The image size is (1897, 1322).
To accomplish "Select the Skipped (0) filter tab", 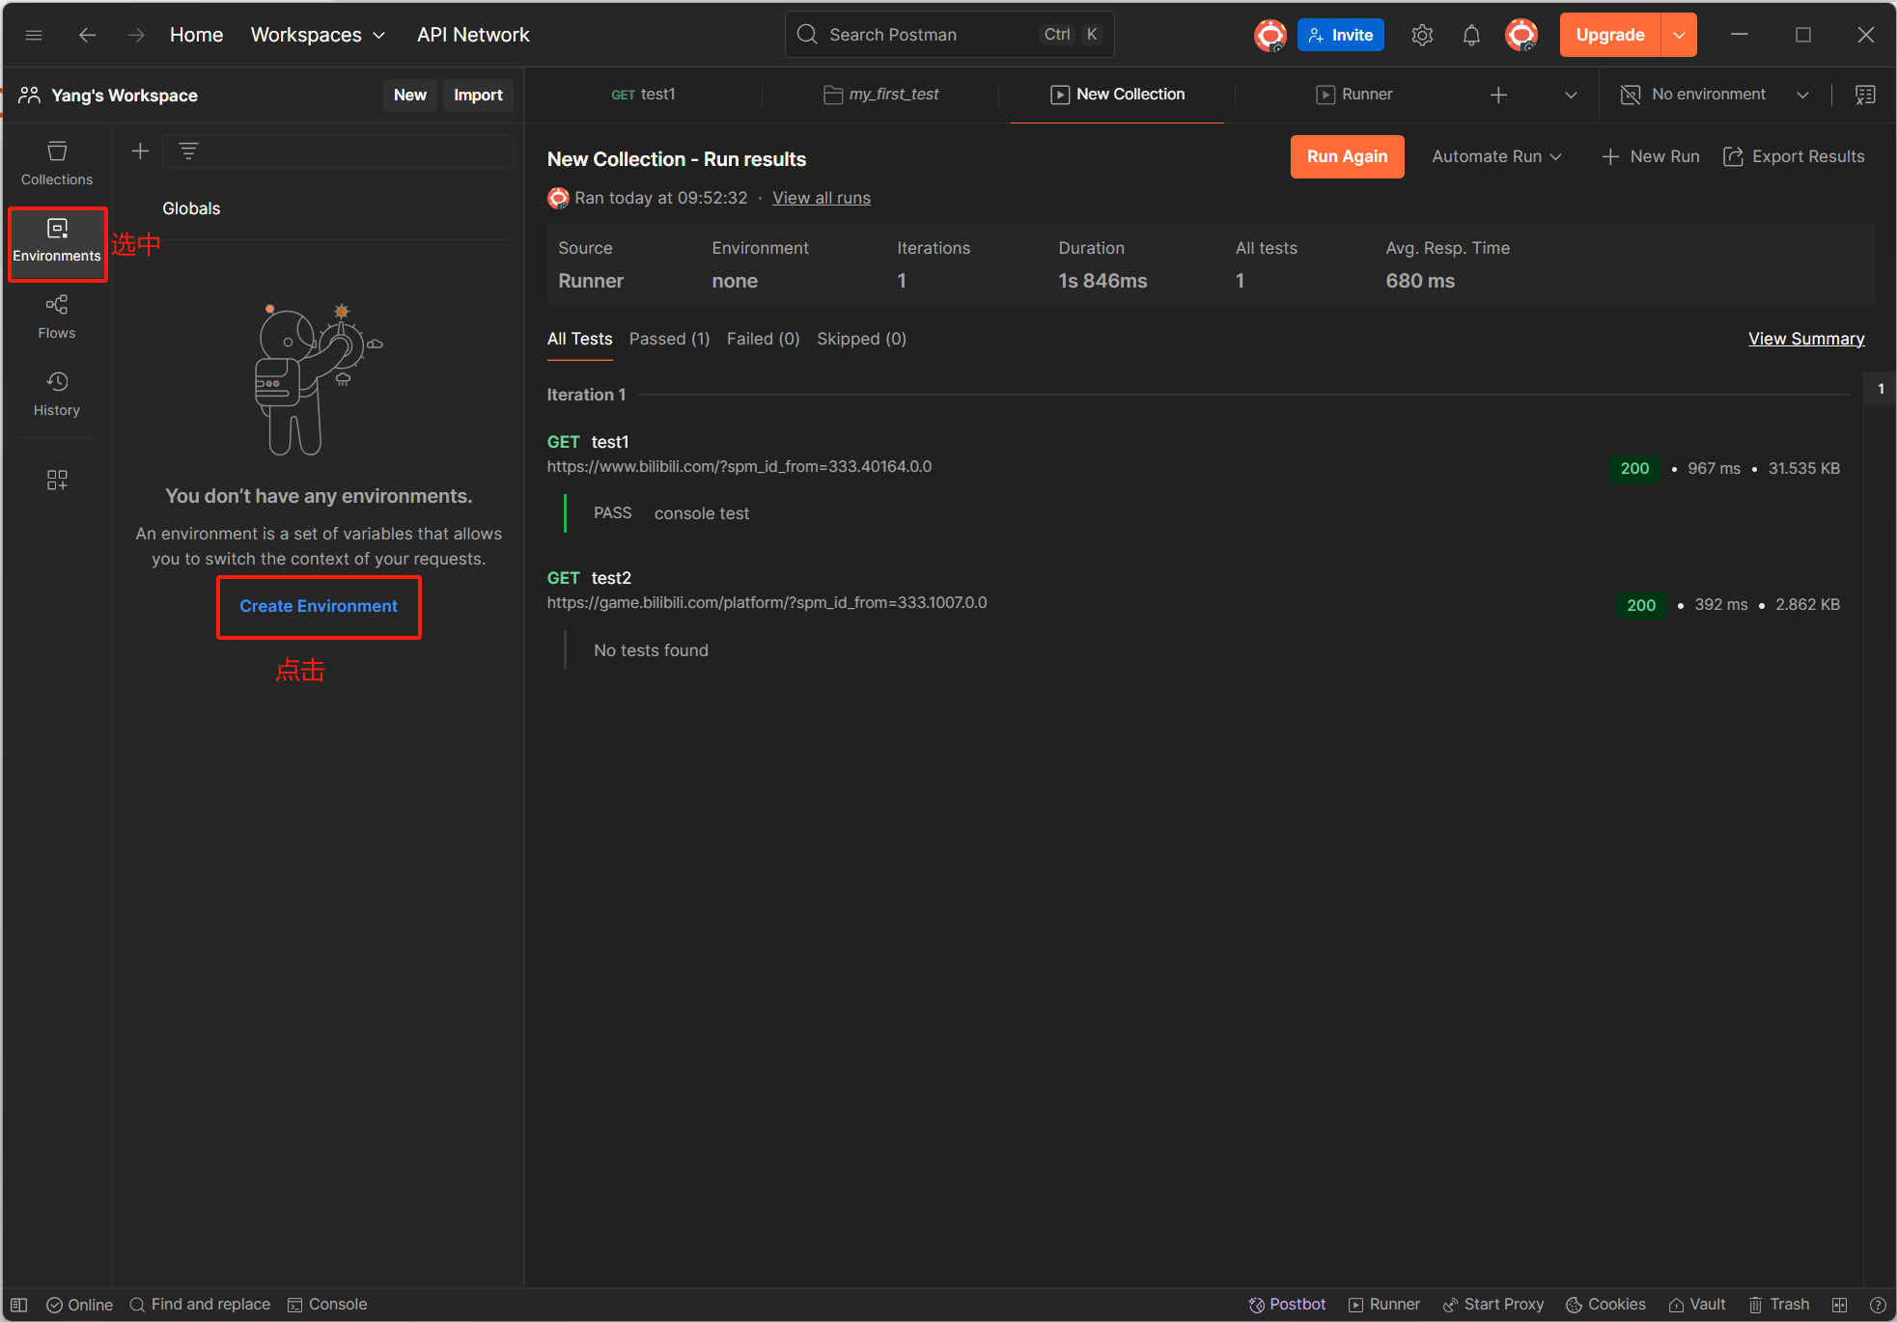I will click(861, 339).
